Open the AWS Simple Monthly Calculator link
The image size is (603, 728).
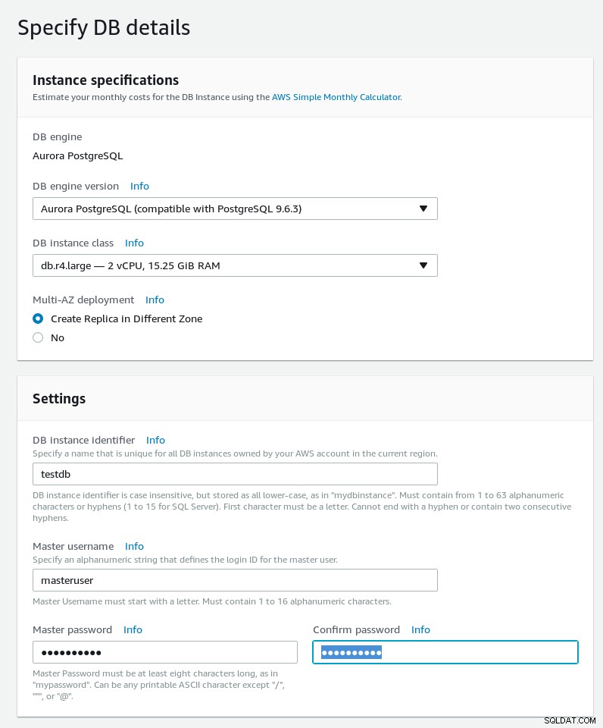pos(336,97)
